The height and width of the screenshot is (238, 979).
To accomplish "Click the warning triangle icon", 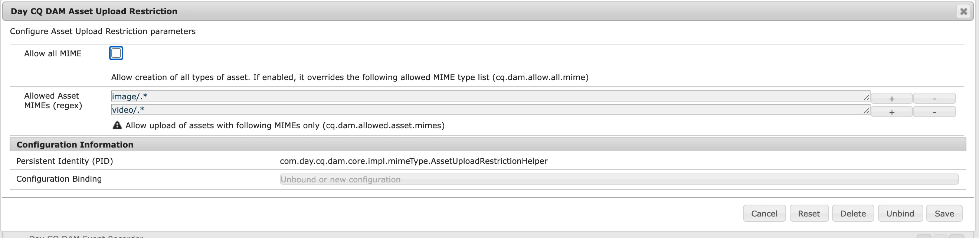I will (117, 125).
